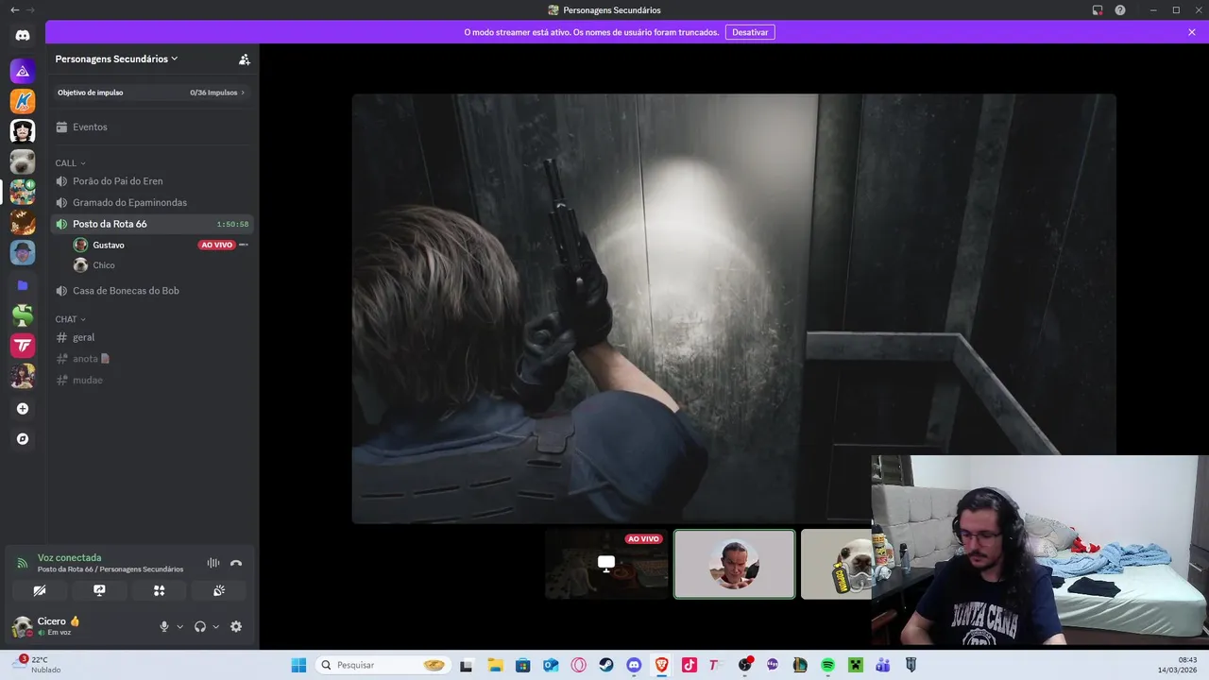Click the AO VIVO badge beside Gustavo
The height and width of the screenshot is (680, 1209).
pyautogui.click(x=216, y=245)
